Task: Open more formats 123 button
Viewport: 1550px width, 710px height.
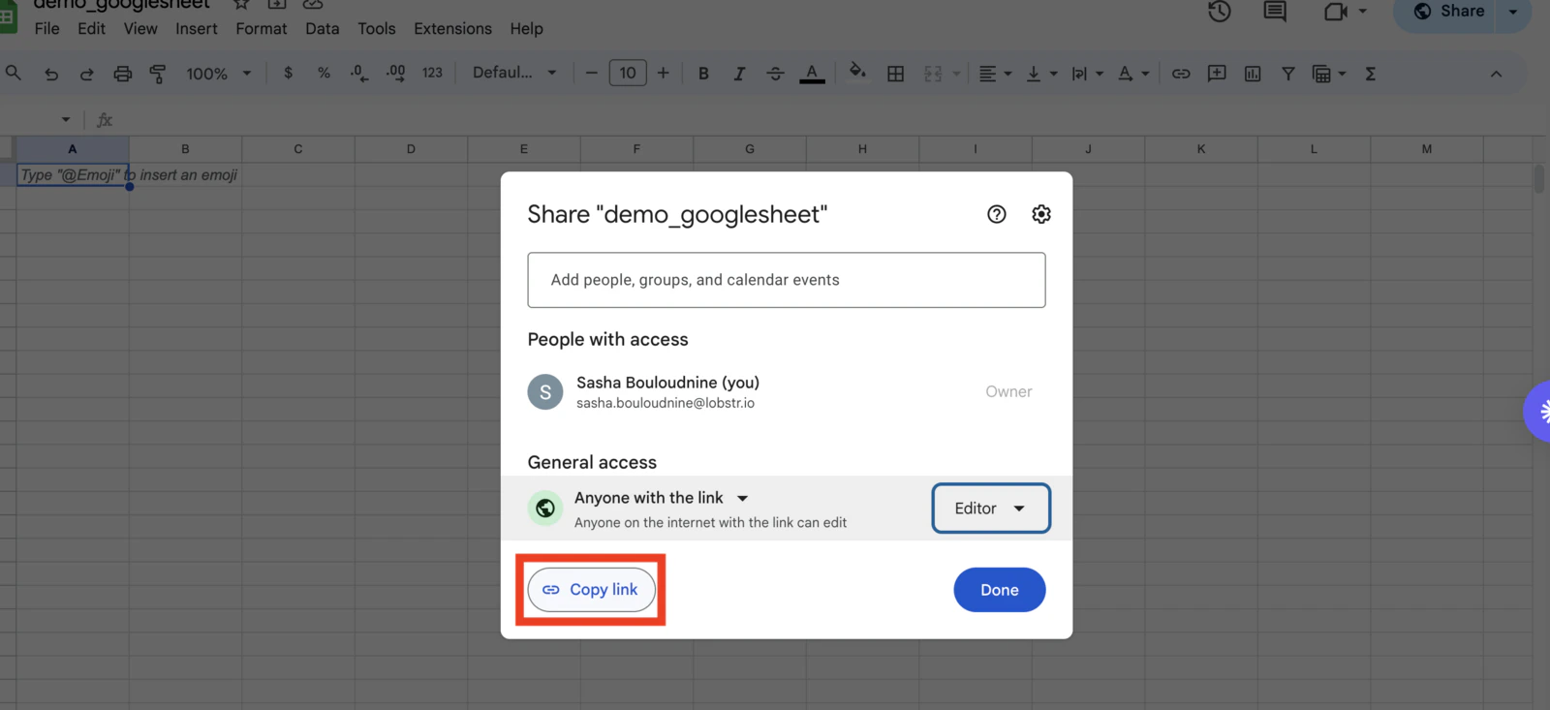Action: [432, 74]
